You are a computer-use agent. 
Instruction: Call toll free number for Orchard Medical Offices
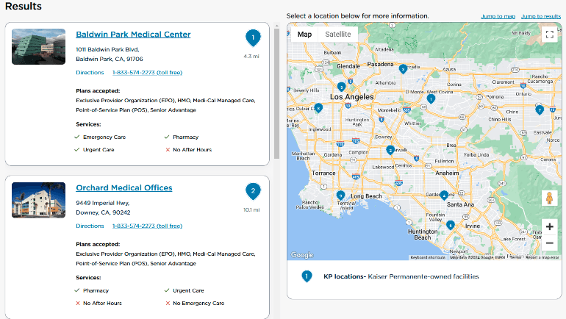[147, 226]
